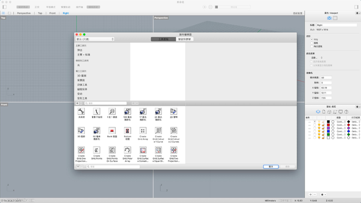Image resolution: width=361 pixels, height=203 pixels.
Task: Open the display monitor panel icon
Action: (x=341, y=112)
